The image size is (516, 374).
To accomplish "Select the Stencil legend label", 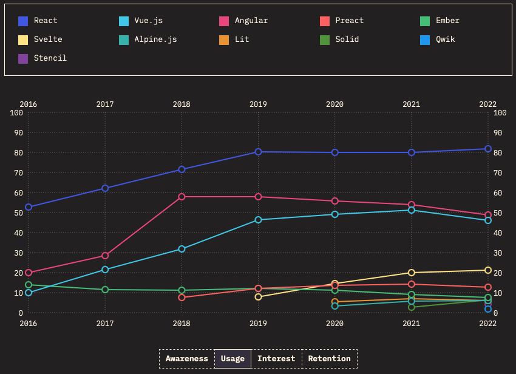I will point(50,58).
